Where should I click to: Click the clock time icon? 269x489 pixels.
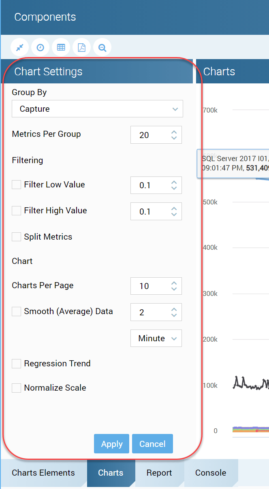tap(40, 47)
